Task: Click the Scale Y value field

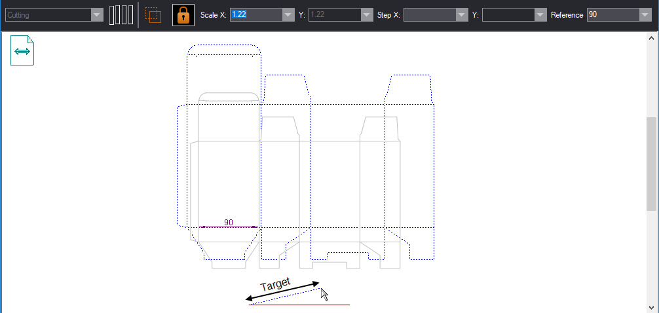Action: (x=334, y=14)
